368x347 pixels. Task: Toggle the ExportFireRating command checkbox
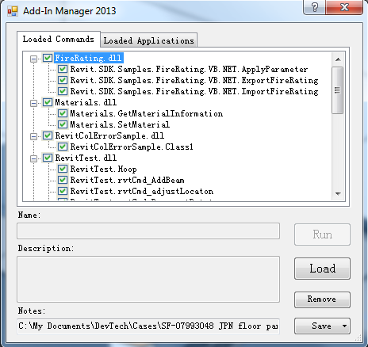tap(63, 80)
